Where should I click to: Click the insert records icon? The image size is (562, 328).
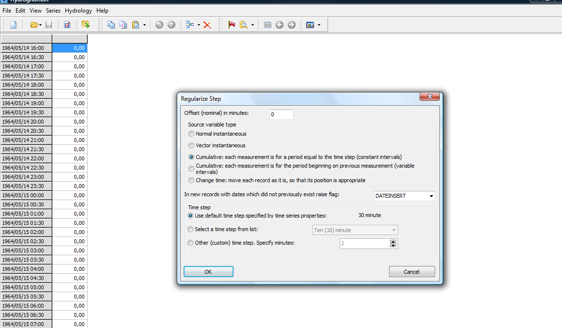click(x=189, y=25)
